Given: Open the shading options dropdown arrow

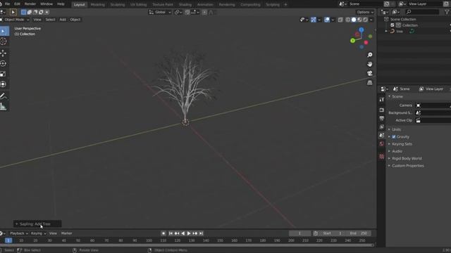Looking at the screenshot, I should [371, 20].
